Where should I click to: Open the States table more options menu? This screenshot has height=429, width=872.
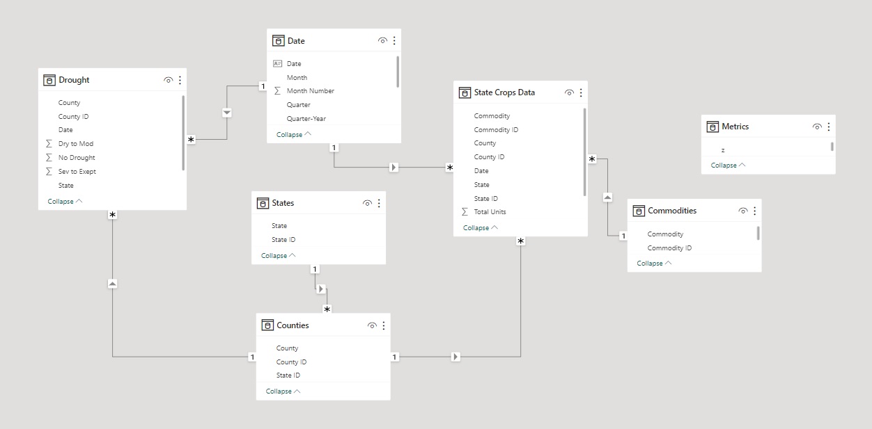[379, 203]
